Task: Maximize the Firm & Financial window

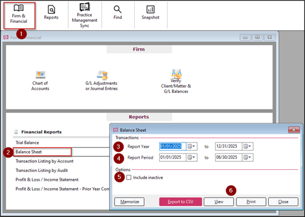Action: [x=257, y=37]
